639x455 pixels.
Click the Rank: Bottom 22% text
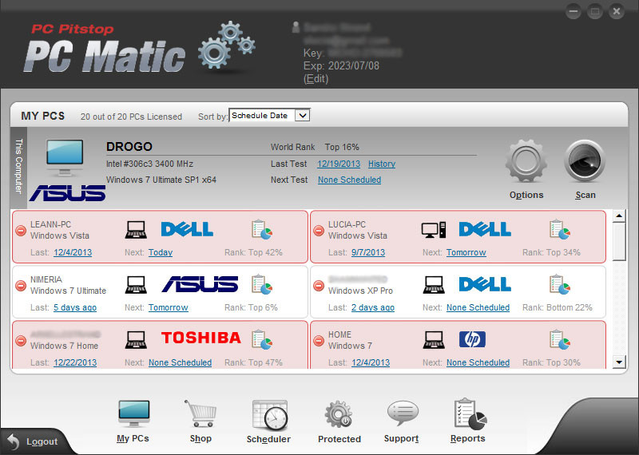click(x=558, y=307)
